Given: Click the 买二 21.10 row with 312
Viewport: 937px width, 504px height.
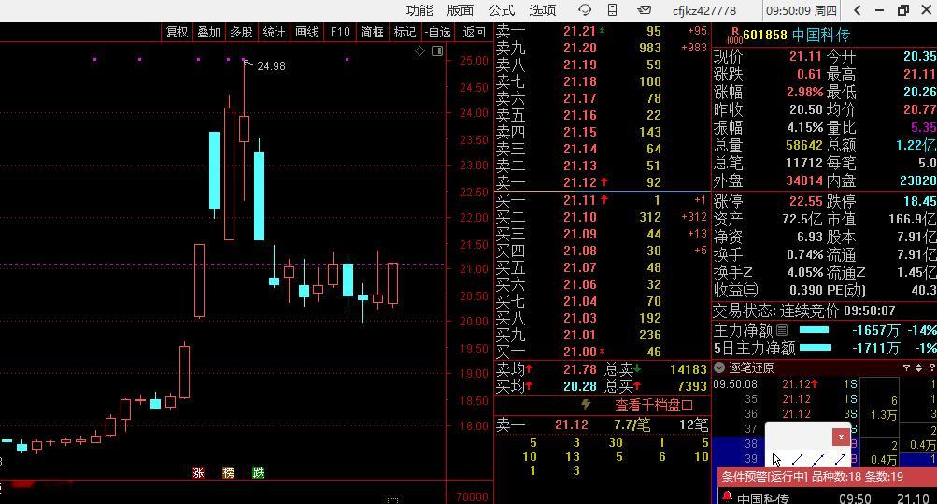Looking at the screenshot, I should click(603, 217).
